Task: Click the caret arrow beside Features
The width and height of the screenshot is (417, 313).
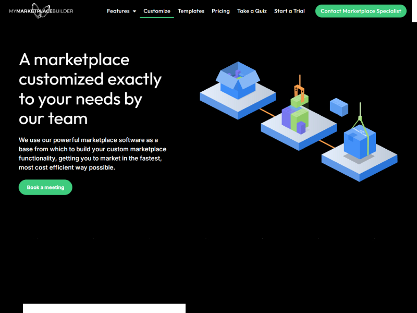Action: point(134,11)
